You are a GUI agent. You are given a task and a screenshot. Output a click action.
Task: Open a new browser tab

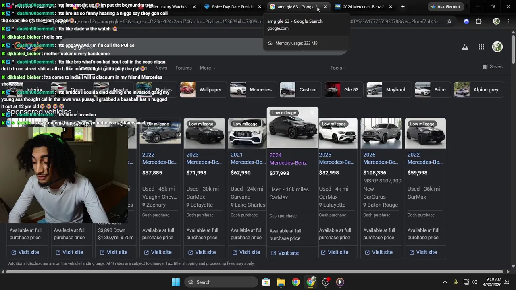402,7
